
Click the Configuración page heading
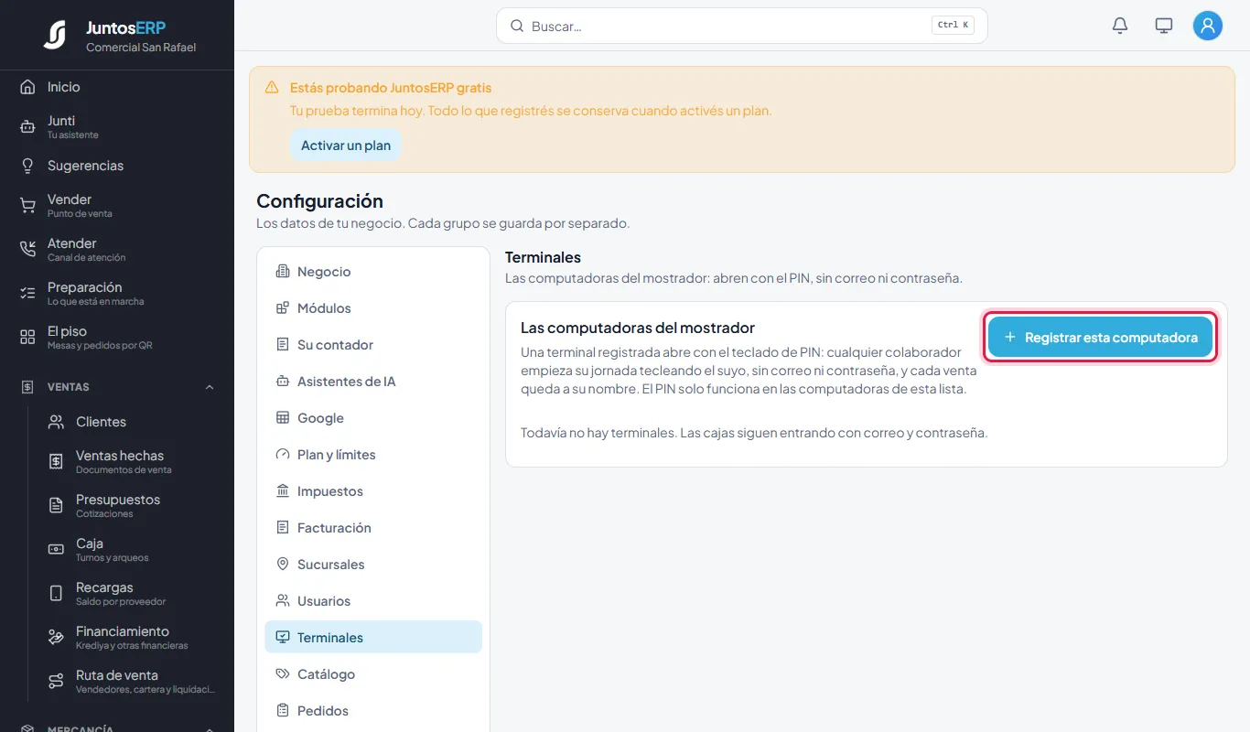[319, 201]
